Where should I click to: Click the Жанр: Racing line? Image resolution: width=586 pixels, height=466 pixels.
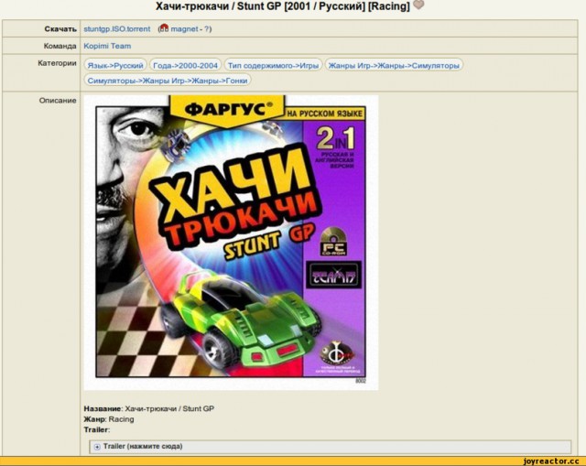(x=109, y=419)
